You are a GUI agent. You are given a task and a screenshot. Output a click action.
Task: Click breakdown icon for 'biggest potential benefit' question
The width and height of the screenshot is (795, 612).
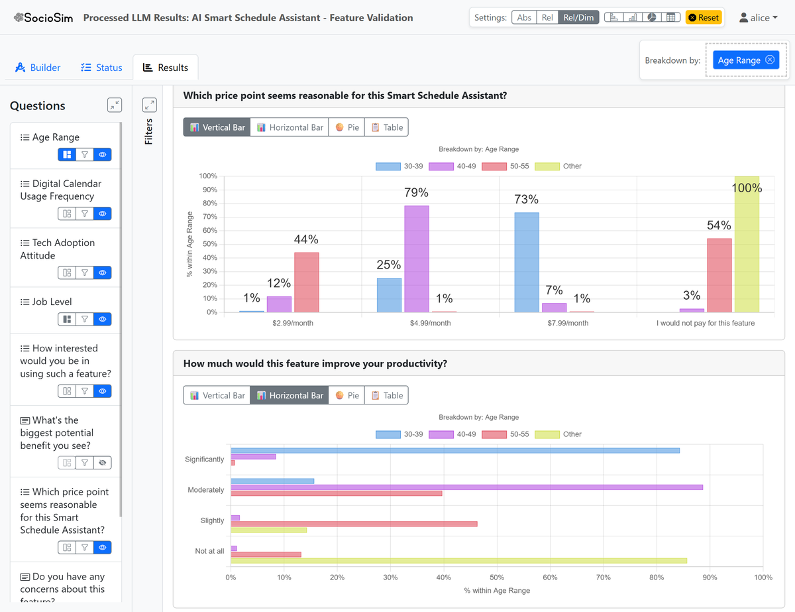[67, 463]
